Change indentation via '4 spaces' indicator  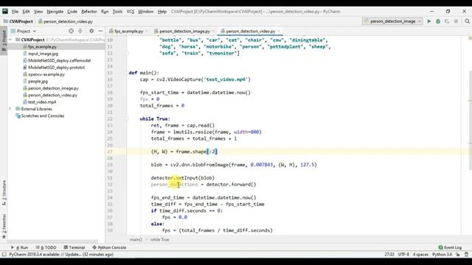420,255
